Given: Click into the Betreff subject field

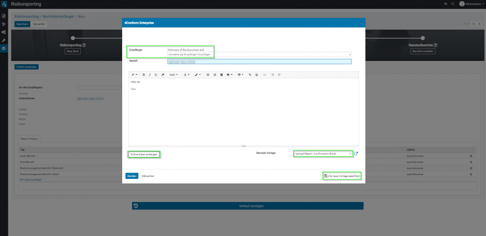Looking at the screenshot, I should [260, 61].
